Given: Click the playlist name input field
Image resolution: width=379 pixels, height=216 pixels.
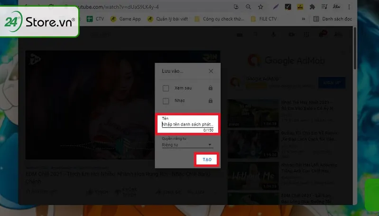Looking at the screenshot, I should (189, 125).
